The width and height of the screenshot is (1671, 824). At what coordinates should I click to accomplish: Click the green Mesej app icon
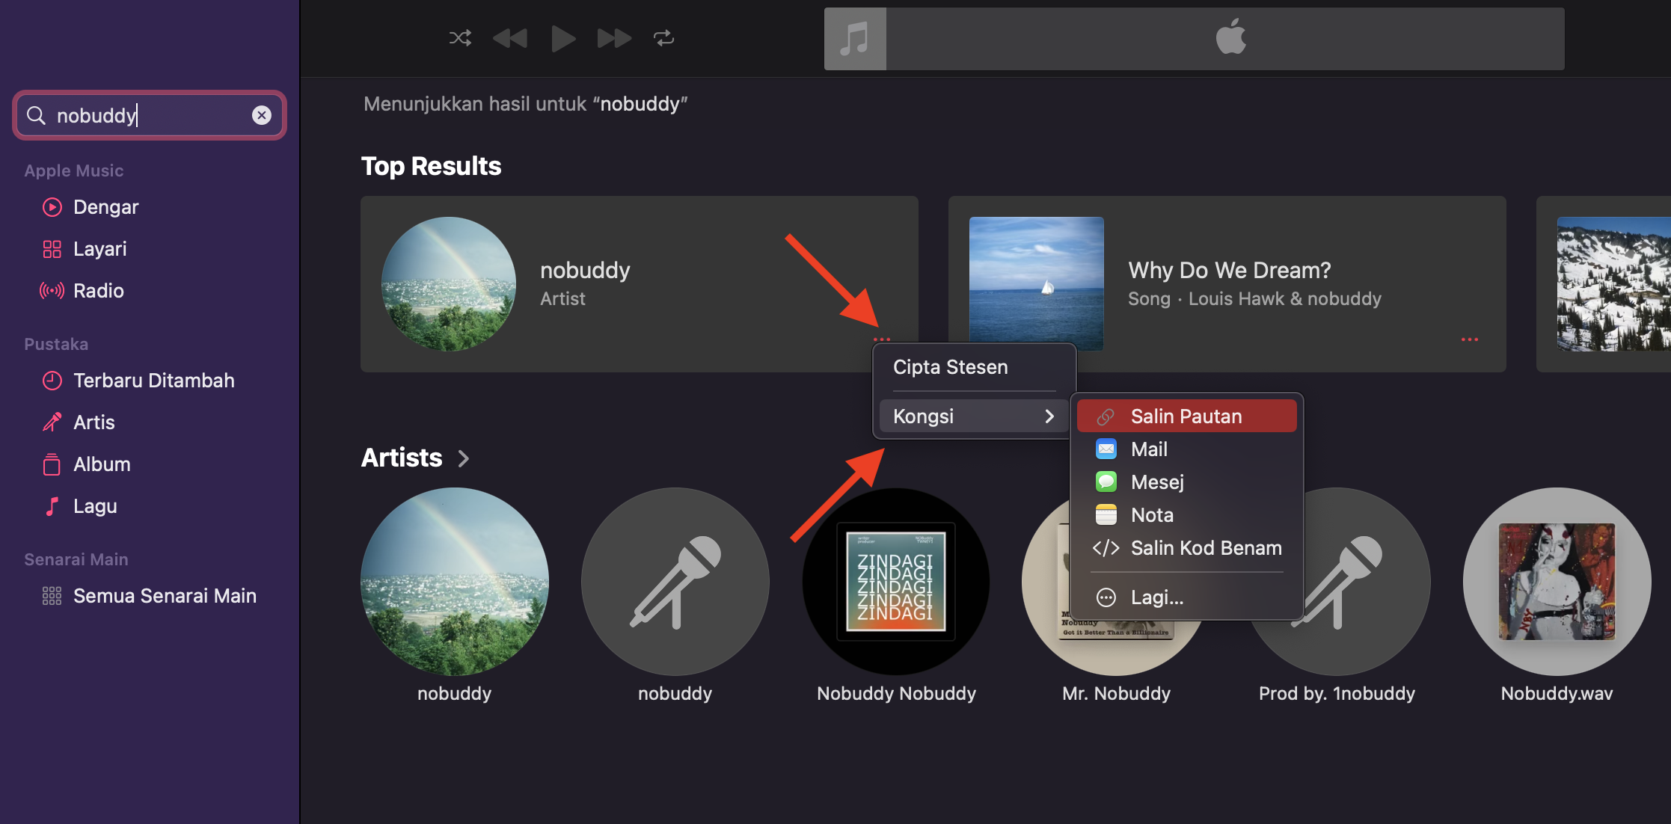1106,482
